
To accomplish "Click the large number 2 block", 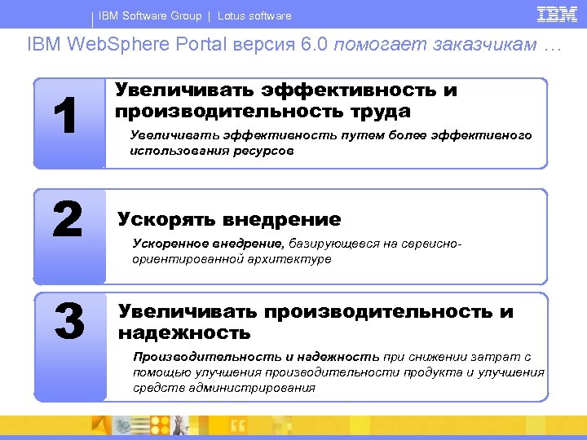I will 69,236.
